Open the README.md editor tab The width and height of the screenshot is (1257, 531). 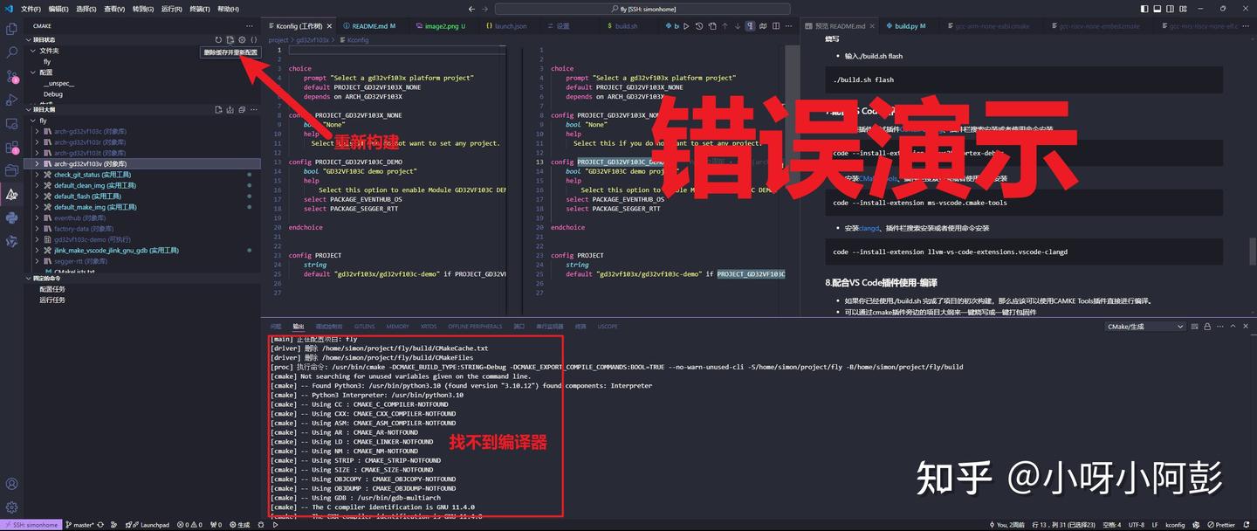click(x=370, y=25)
